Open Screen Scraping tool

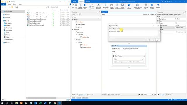pos(112,6)
